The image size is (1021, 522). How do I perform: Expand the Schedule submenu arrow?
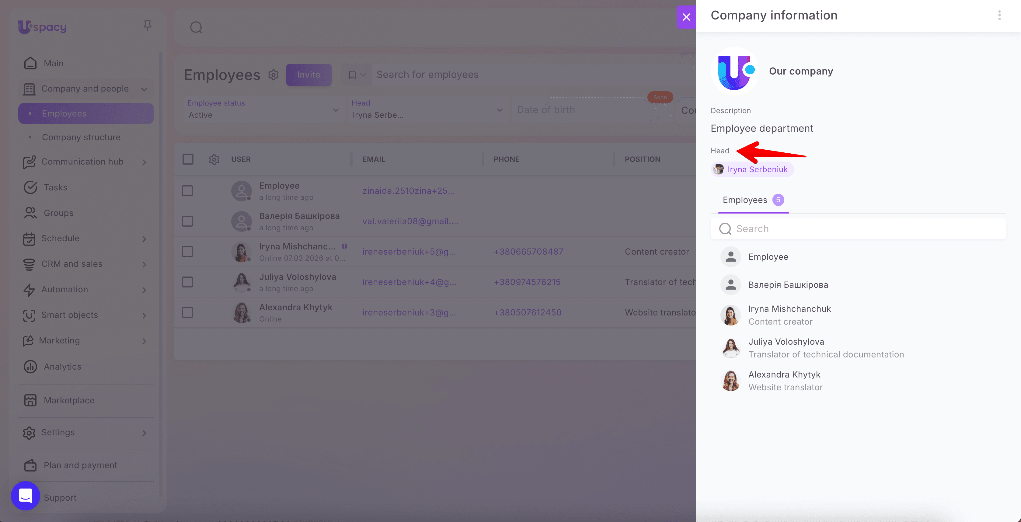point(144,239)
